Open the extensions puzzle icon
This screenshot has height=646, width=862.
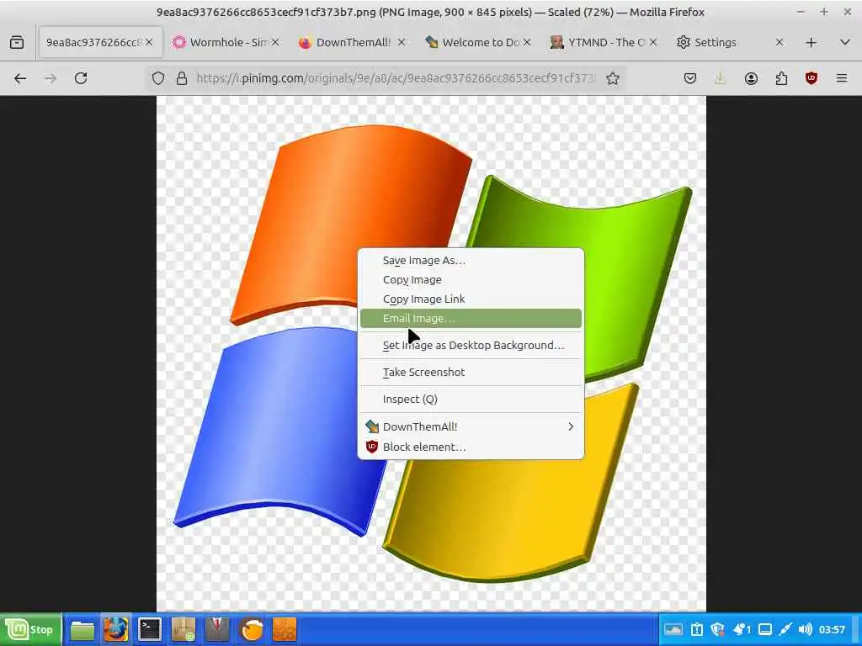click(781, 78)
